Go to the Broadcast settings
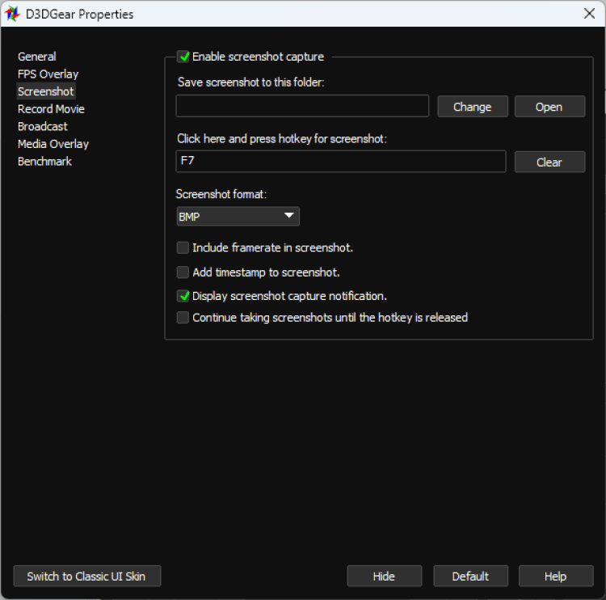Image resolution: width=606 pixels, height=600 pixels. click(43, 126)
